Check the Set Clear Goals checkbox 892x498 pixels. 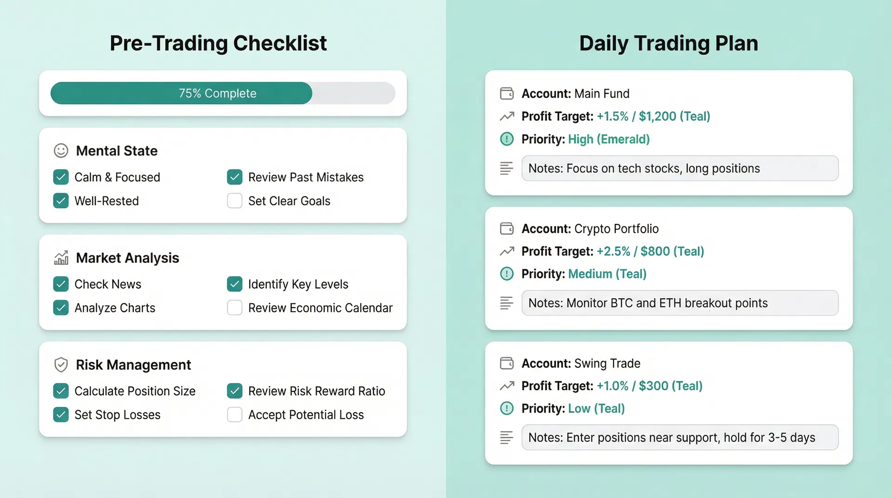235,201
